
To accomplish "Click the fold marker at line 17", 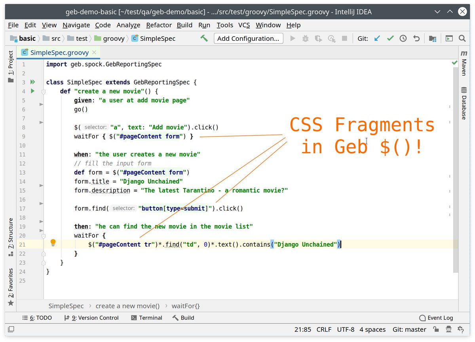I will [41, 203].
